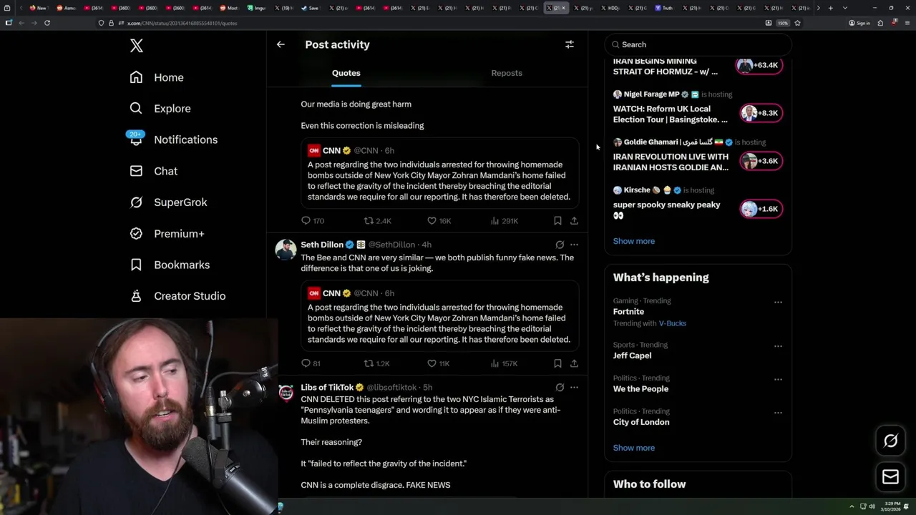916x515 pixels.
Task: Join Kirsche's live space +1.6K
Action: [x=760, y=209]
